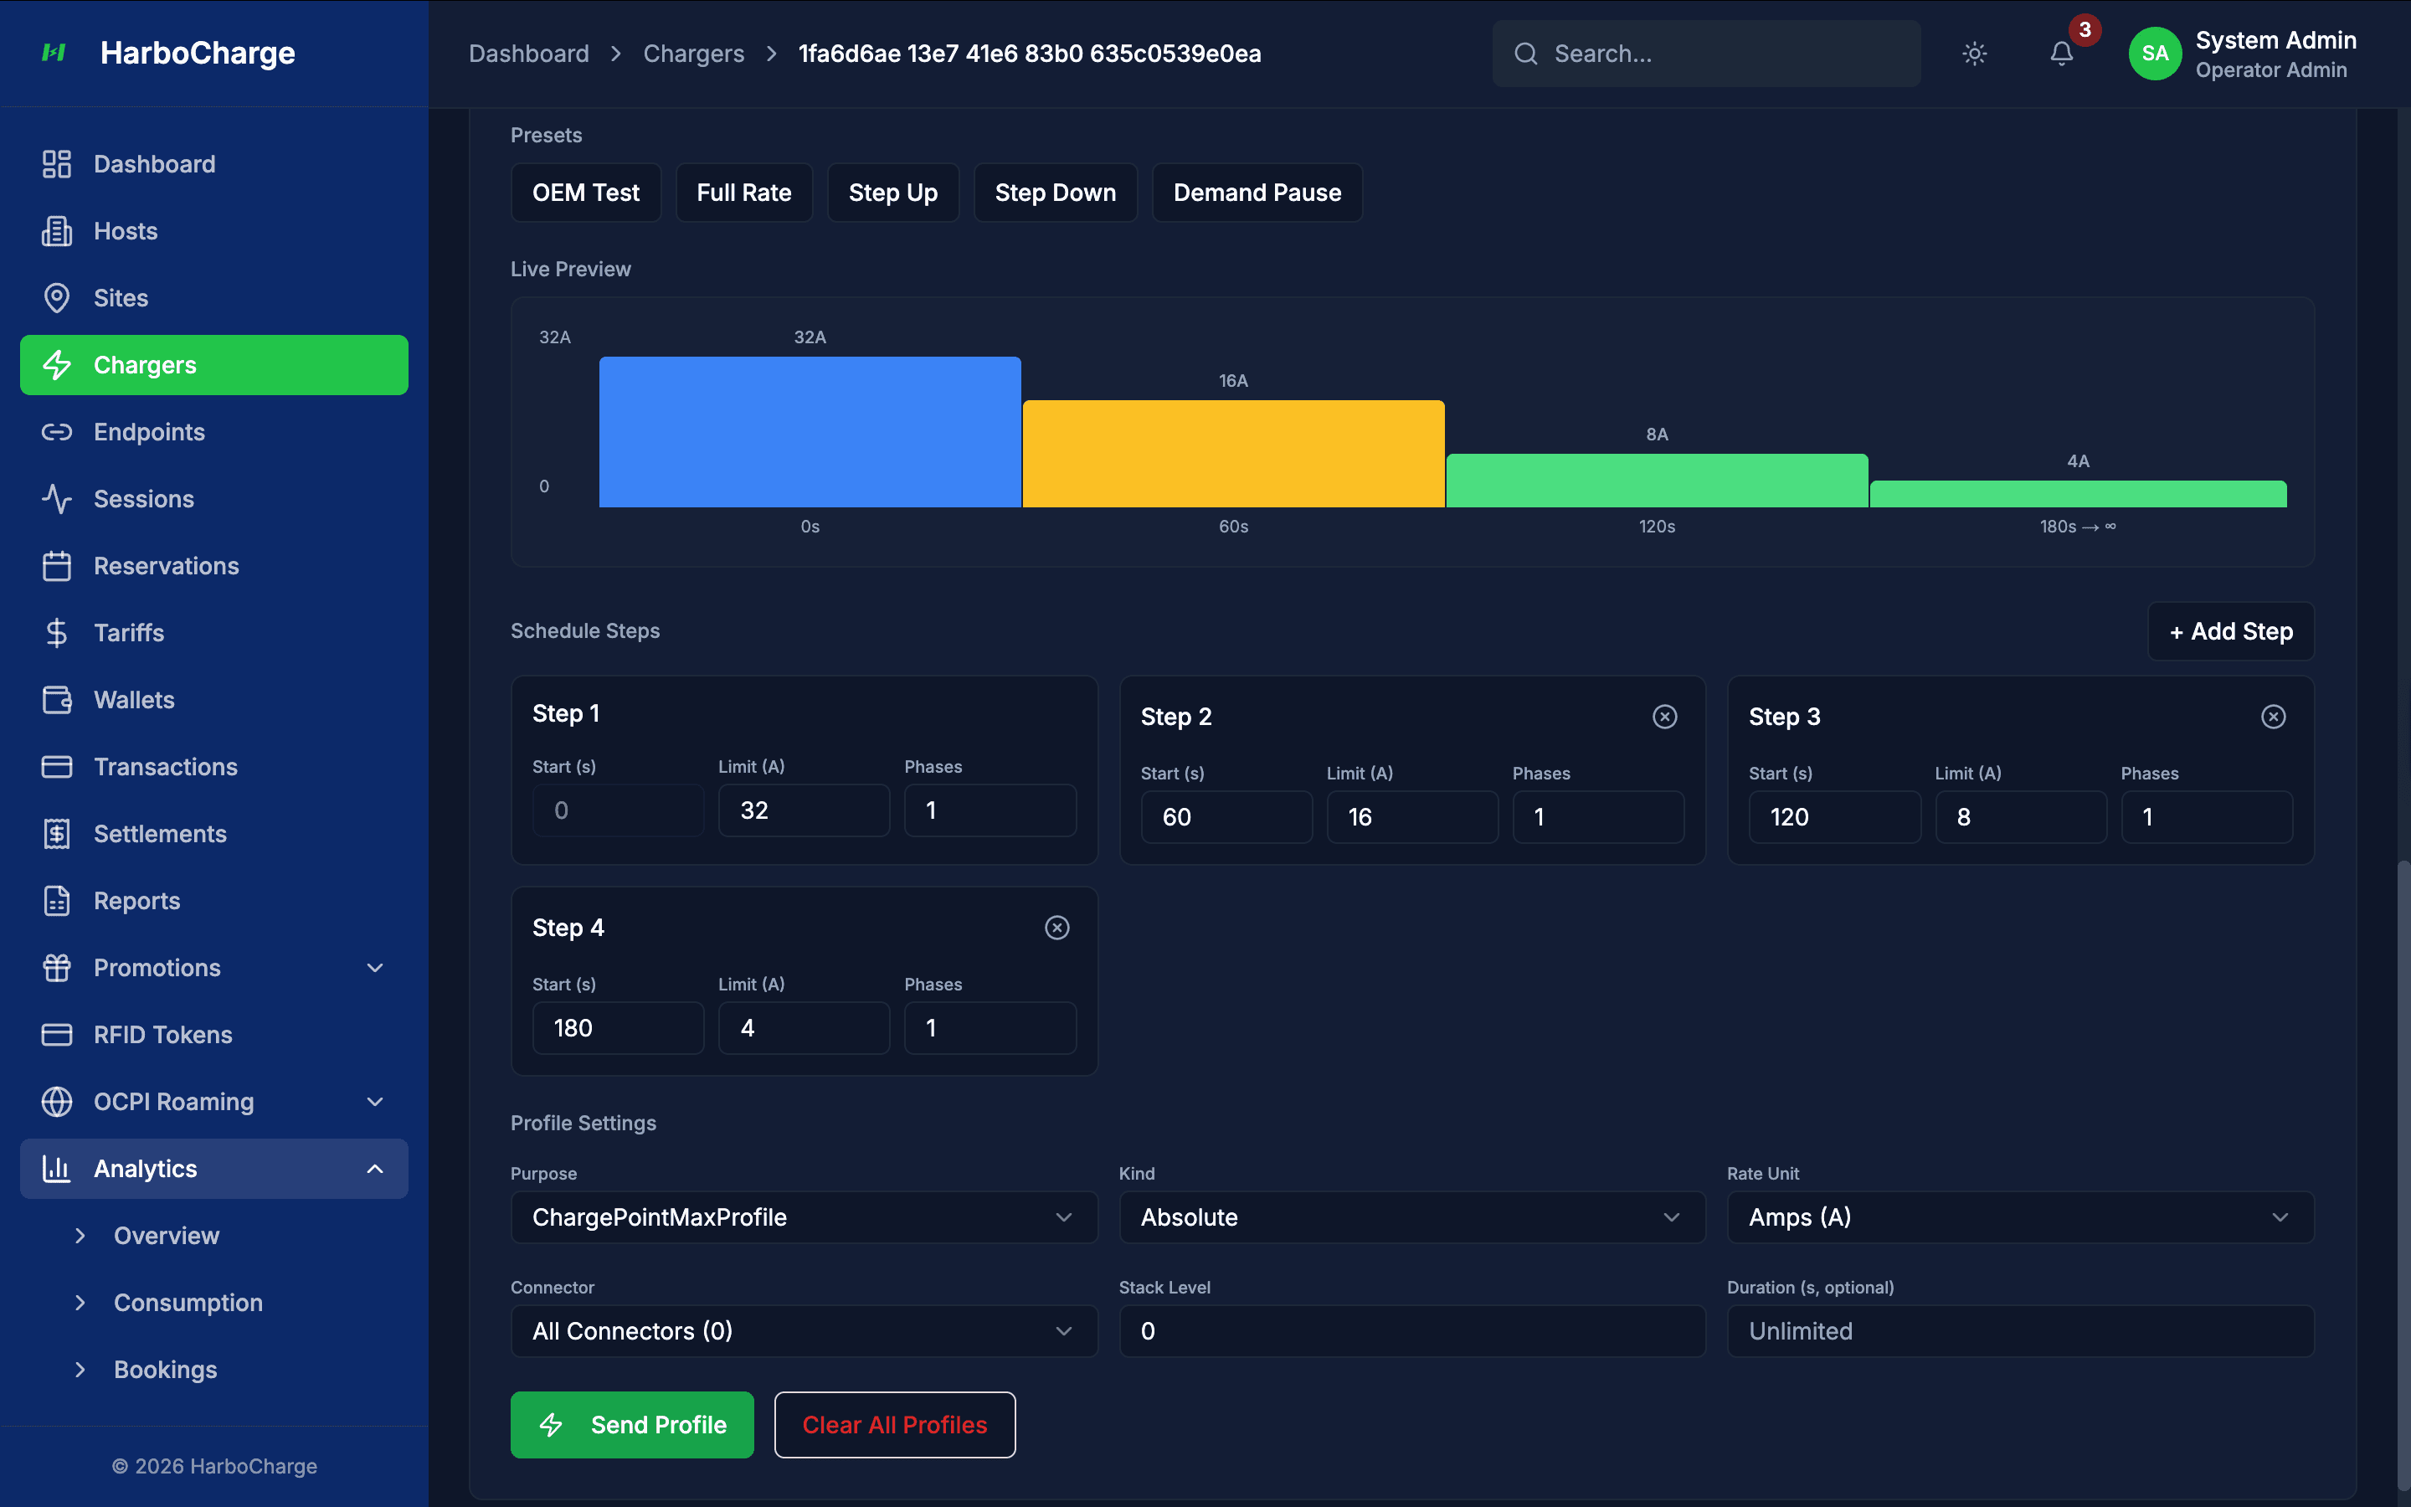Click the search field in the top bar

[x=1705, y=54]
